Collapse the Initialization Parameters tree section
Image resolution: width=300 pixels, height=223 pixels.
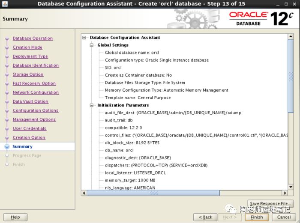tap(92, 105)
